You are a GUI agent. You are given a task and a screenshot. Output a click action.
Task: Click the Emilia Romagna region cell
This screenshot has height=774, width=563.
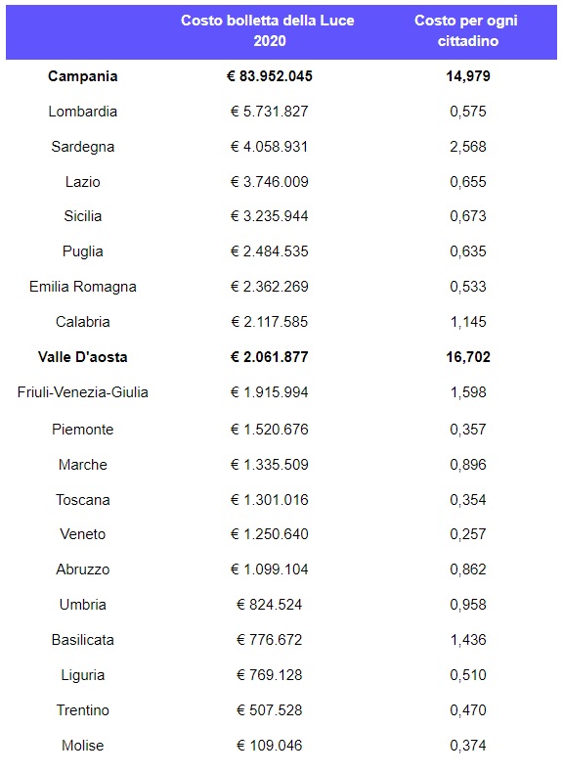pyautogui.click(x=83, y=287)
